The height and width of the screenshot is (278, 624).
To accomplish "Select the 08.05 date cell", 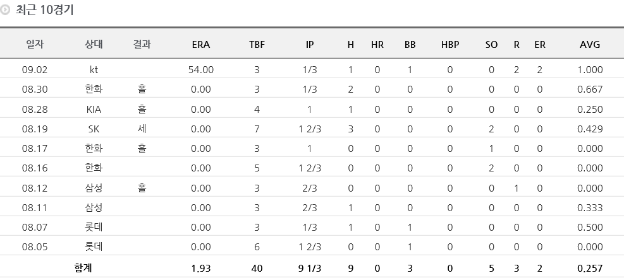I will pos(35,246).
